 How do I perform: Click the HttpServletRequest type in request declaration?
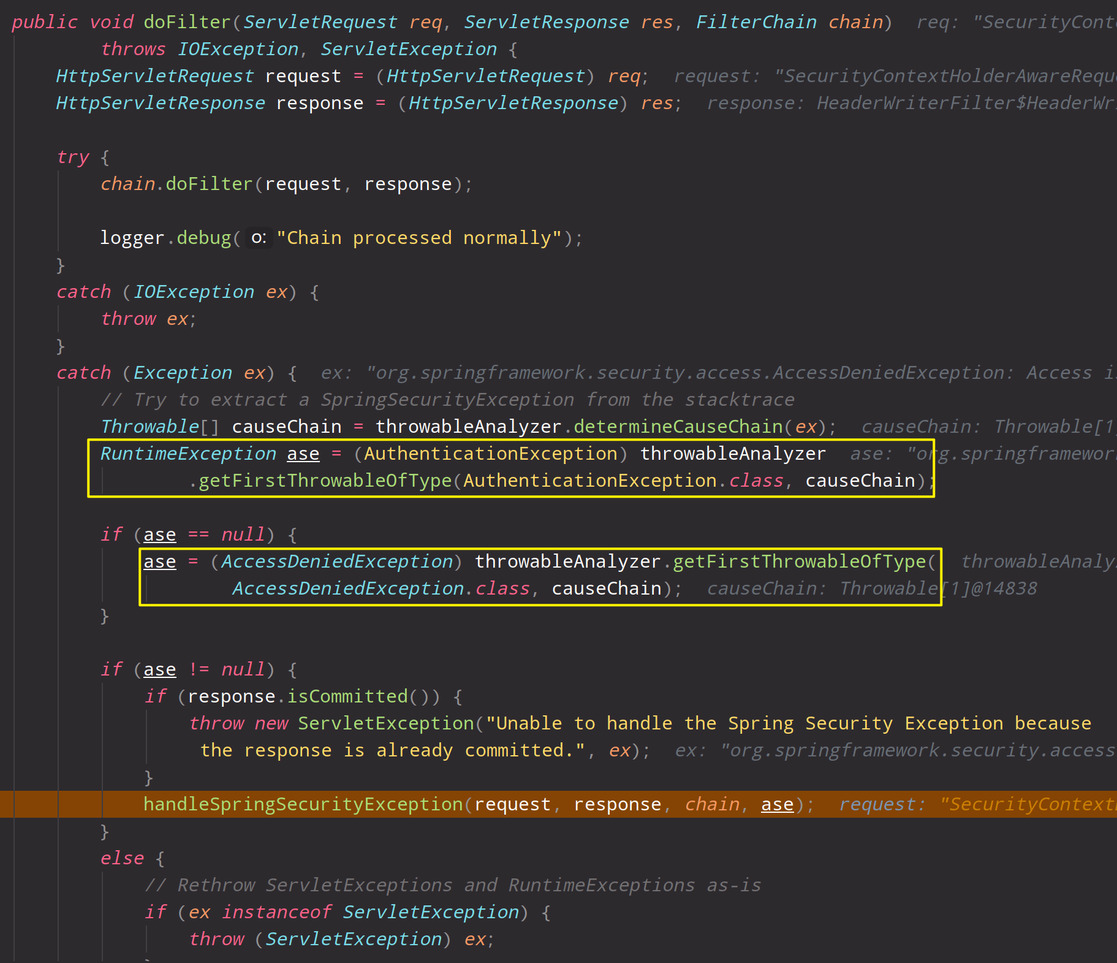(x=154, y=76)
